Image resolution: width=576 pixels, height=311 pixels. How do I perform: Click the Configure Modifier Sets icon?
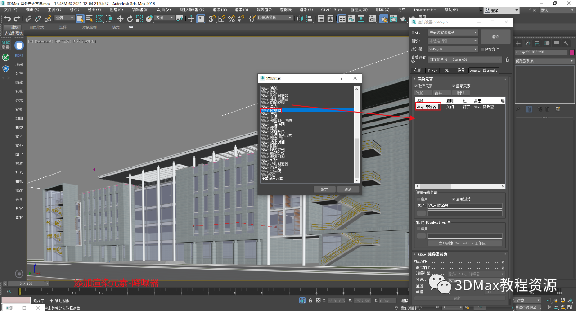[558, 109]
